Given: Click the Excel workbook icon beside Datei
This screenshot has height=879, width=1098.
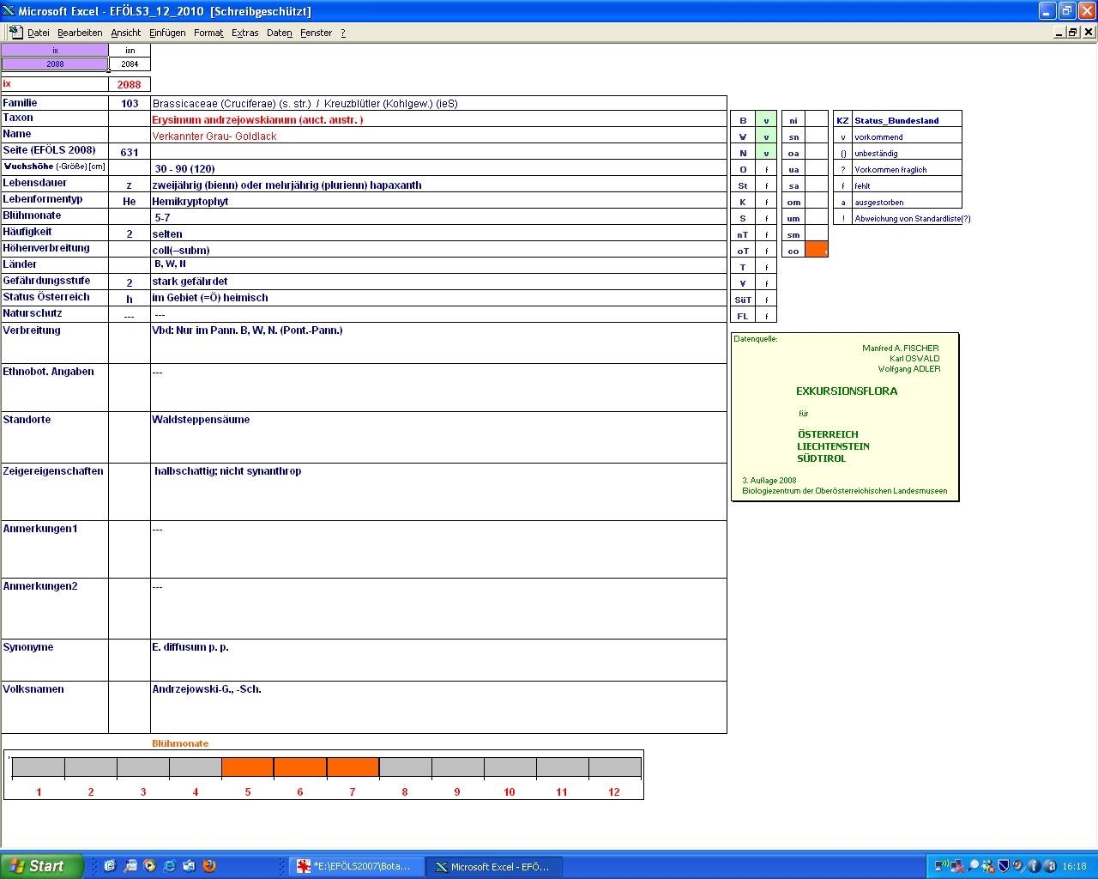Looking at the screenshot, I should [15, 32].
